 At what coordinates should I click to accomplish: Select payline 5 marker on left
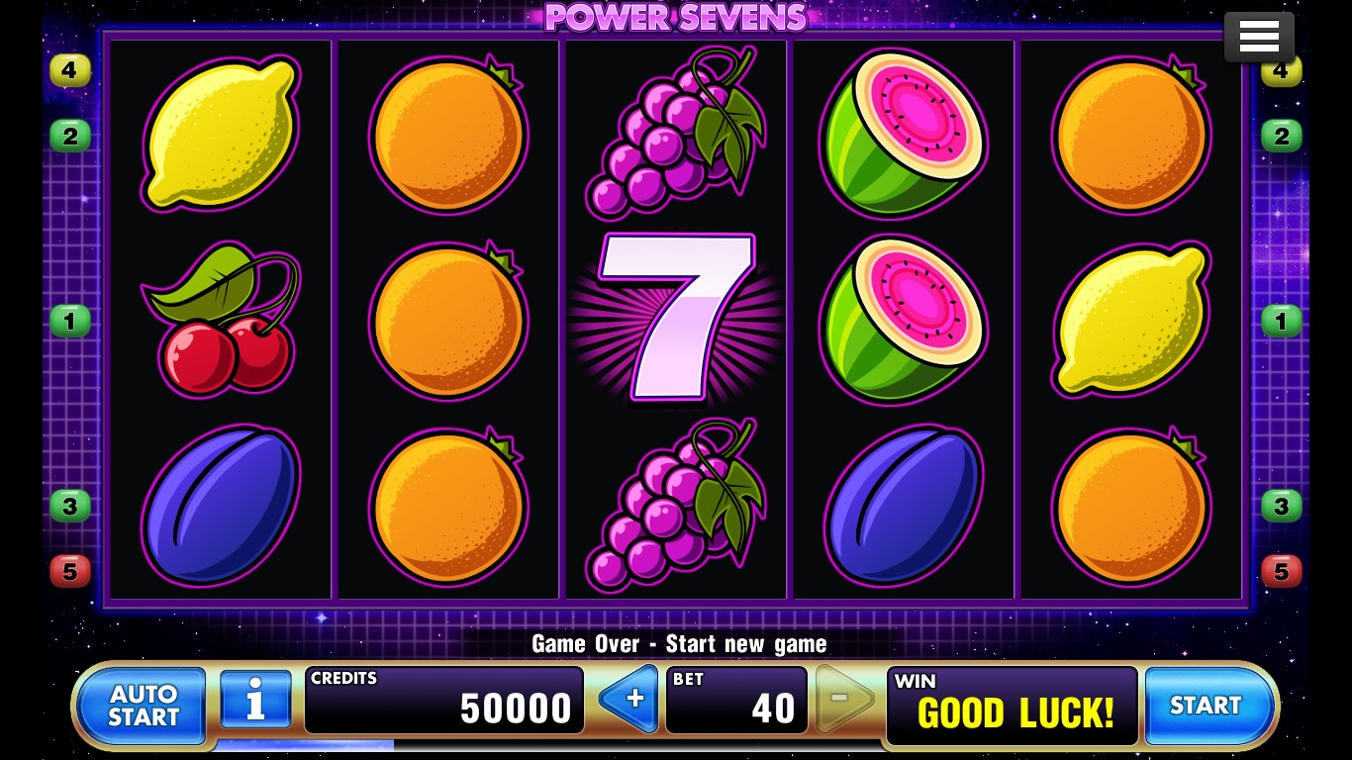[x=69, y=571]
